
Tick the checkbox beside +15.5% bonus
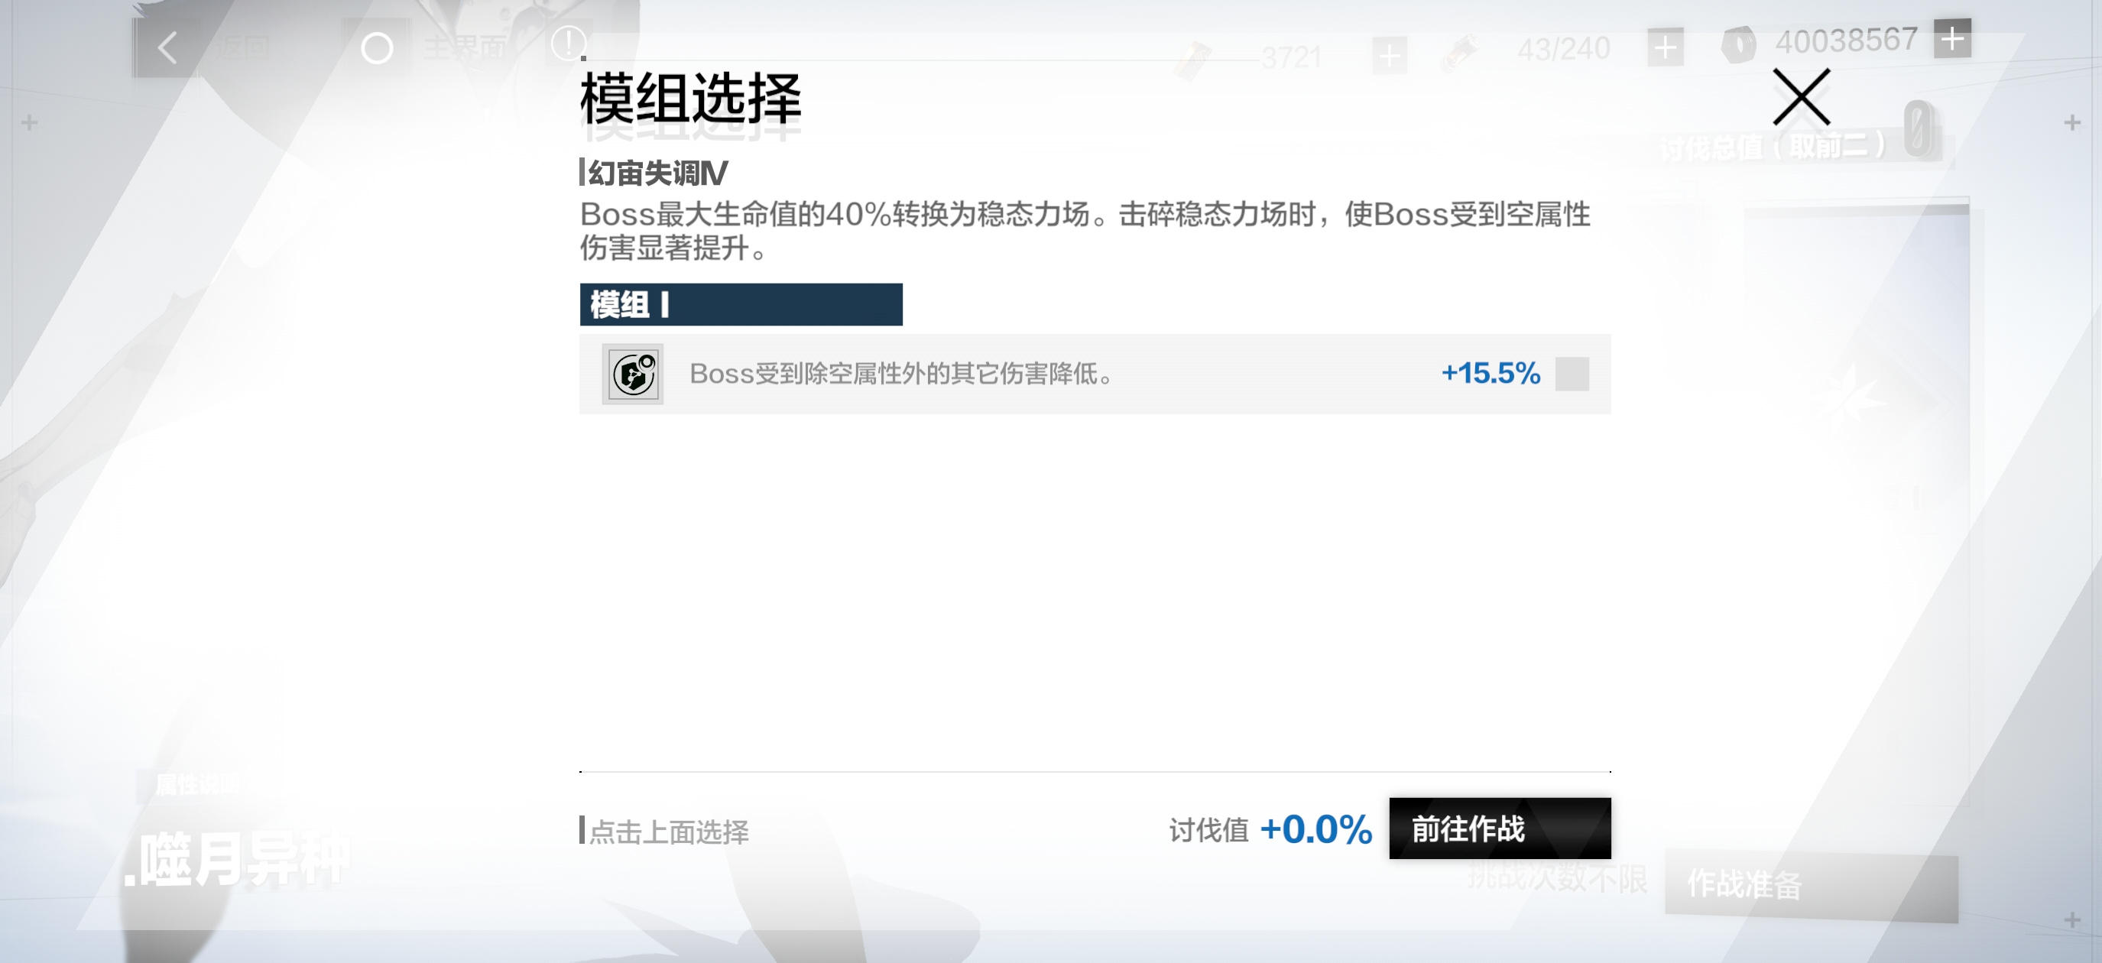(1572, 374)
